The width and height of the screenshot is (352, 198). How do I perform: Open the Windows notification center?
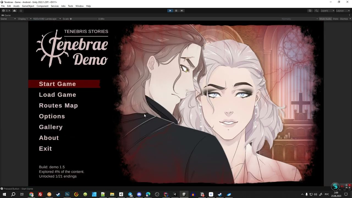(346, 194)
